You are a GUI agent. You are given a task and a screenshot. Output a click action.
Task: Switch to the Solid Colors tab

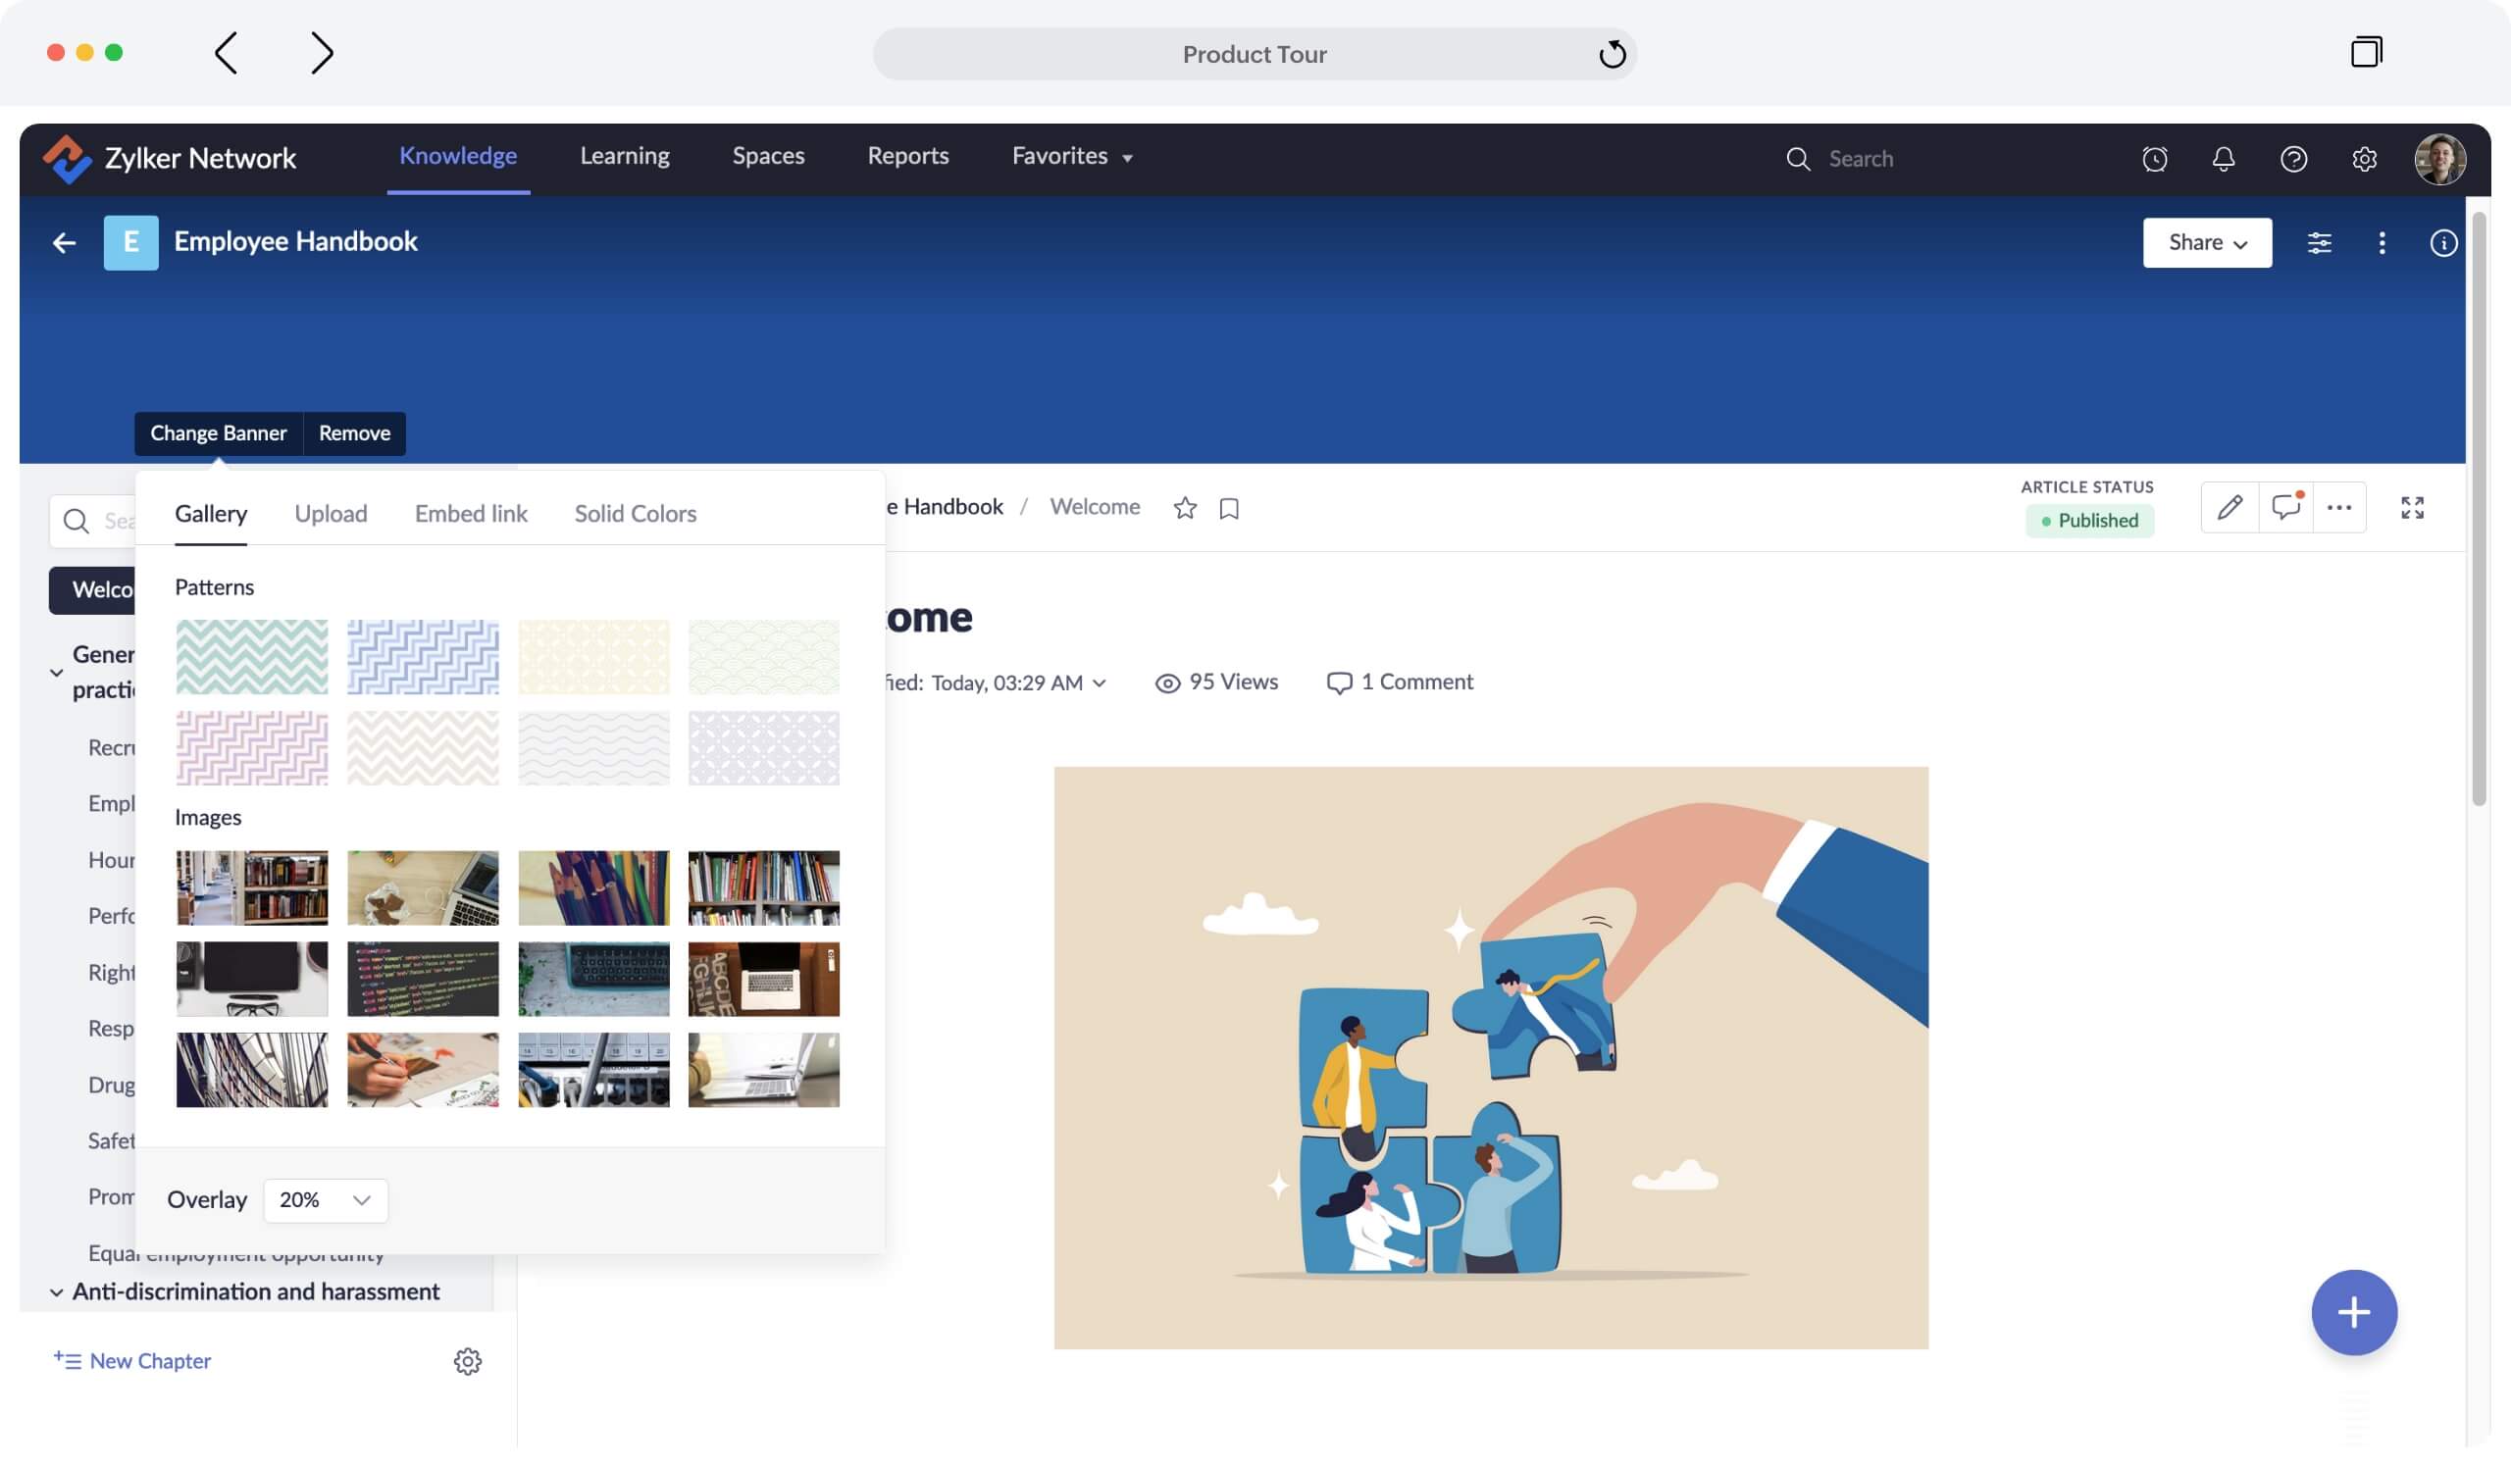tap(635, 514)
